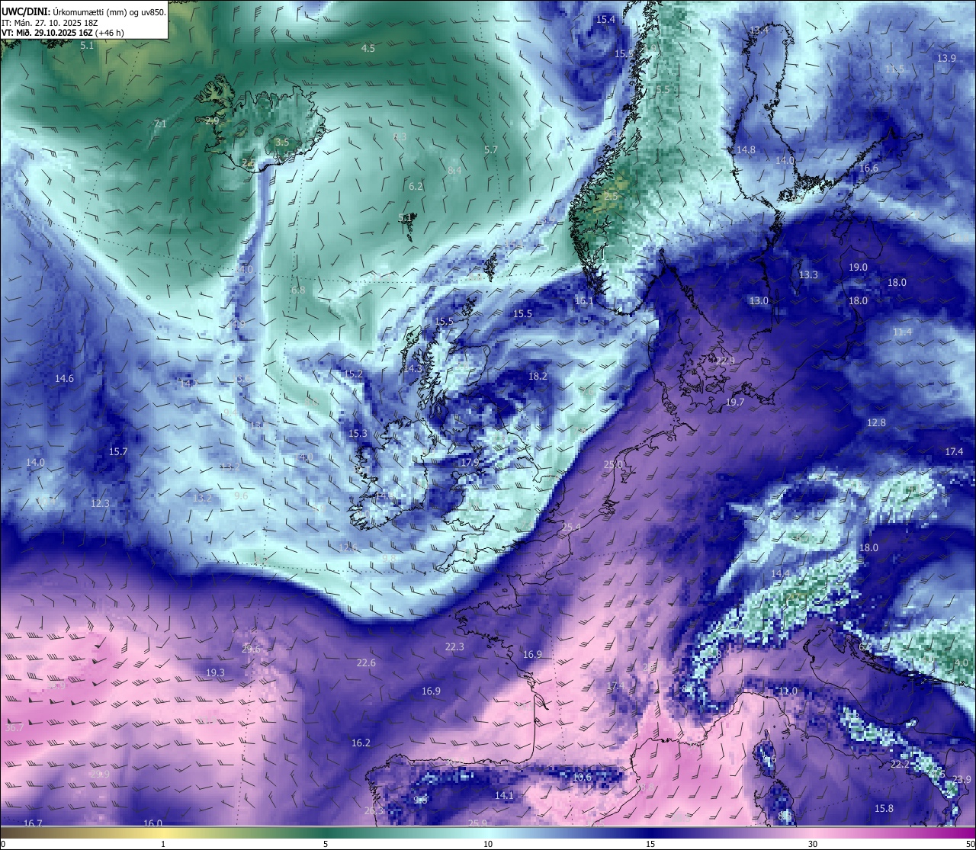Click the 12.8 value over Poland
Screen dimensions: 976x850
876,422
